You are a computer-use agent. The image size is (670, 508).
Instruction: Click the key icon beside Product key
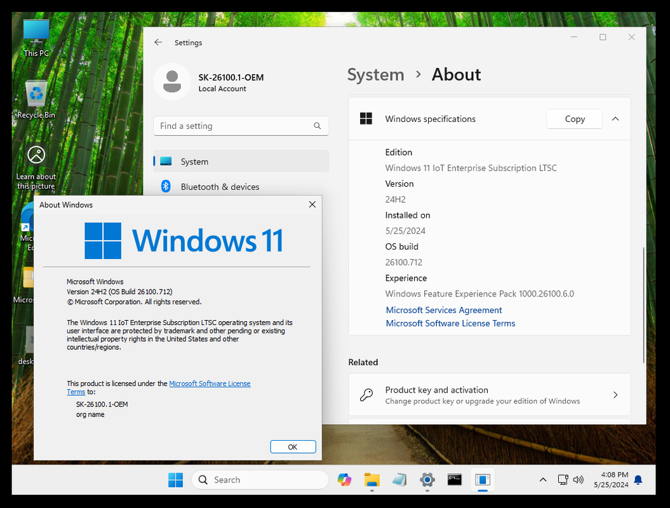coord(366,395)
